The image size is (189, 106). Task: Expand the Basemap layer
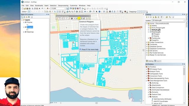point(24,32)
